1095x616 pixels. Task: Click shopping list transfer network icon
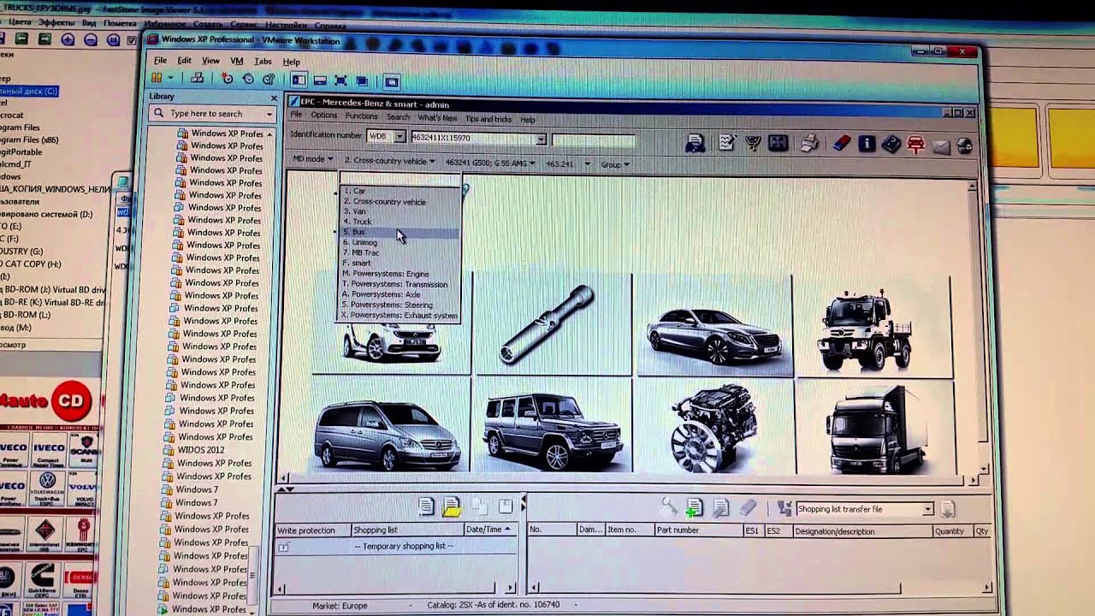(x=784, y=509)
